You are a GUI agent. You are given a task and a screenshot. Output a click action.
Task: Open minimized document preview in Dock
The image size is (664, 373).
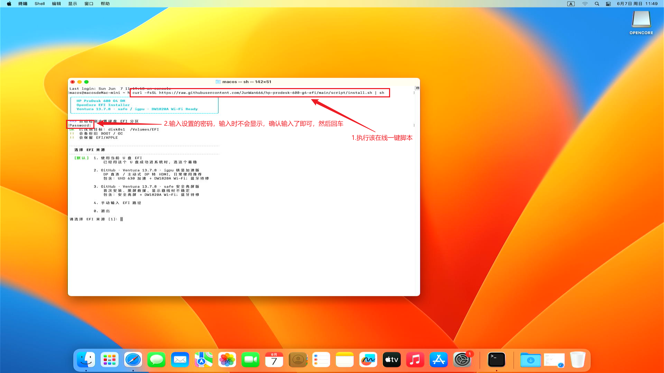554,360
